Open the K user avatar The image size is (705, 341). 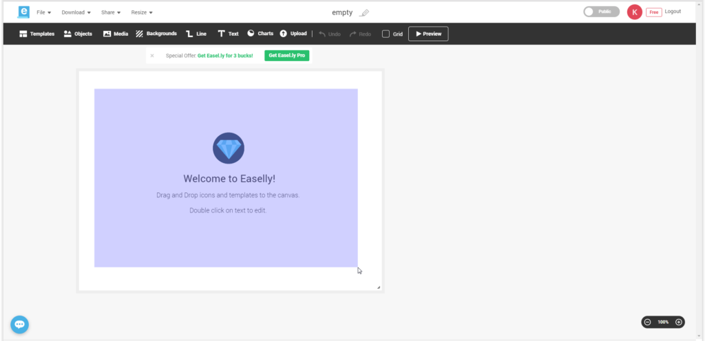tap(634, 12)
